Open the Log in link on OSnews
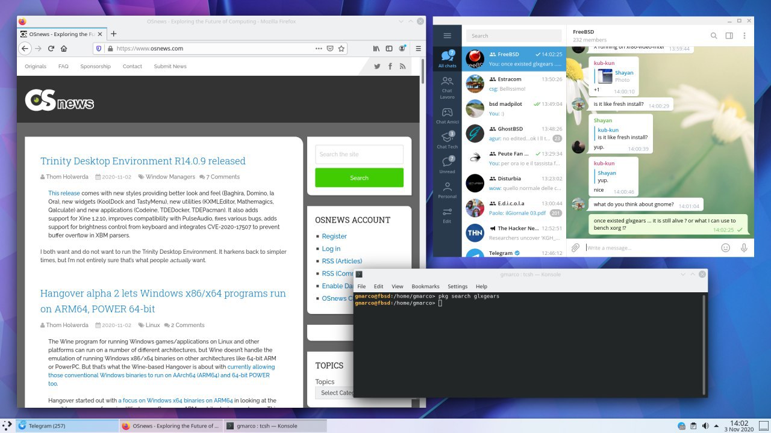This screenshot has width=771, height=433. [331, 248]
